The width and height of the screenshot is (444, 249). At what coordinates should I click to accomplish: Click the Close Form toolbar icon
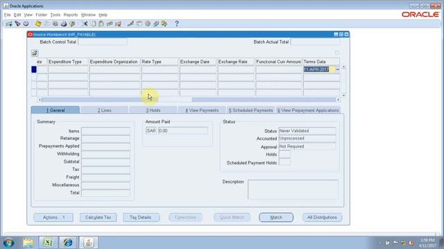tap(72, 24)
